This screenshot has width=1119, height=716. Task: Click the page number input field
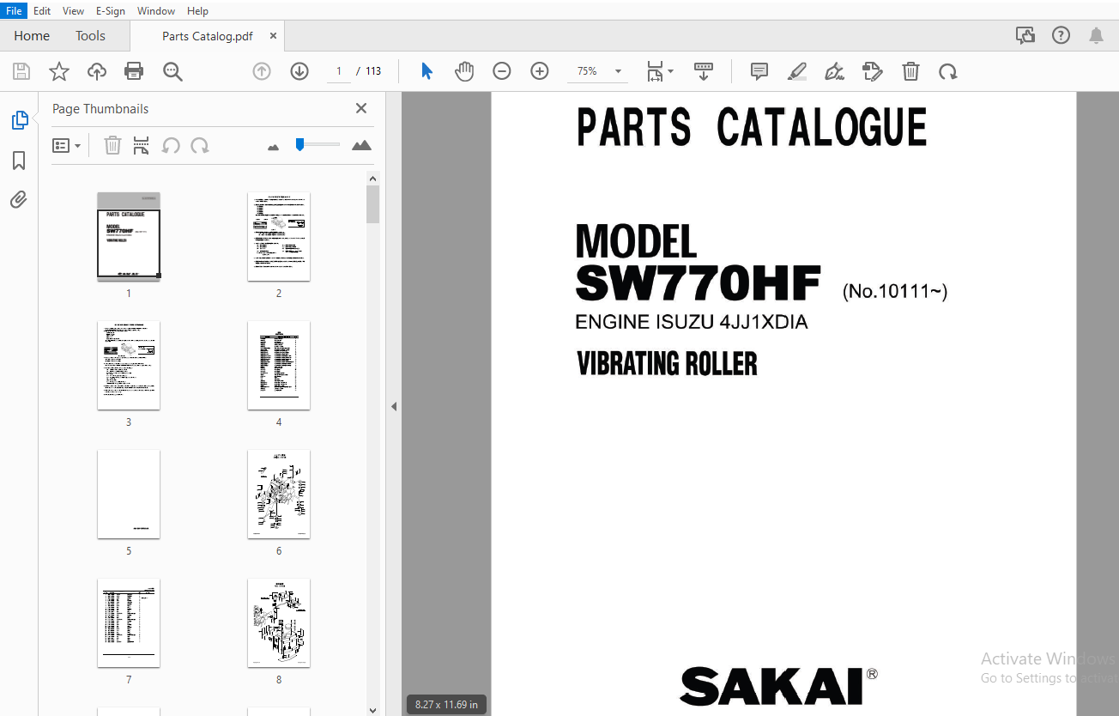pyautogui.click(x=339, y=71)
